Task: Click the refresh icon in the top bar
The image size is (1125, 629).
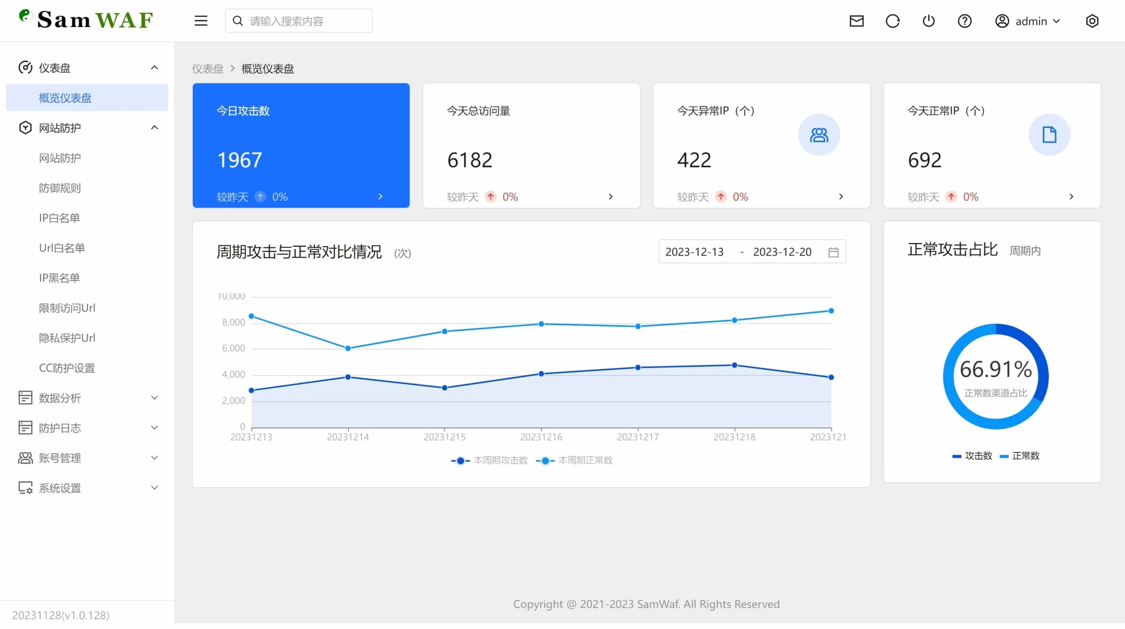Action: tap(893, 21)
